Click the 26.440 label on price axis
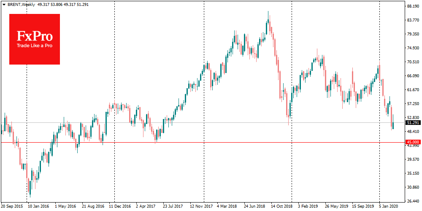 point(412,201)
